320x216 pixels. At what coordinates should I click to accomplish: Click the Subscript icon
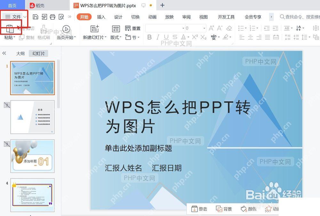click(x=204, y=37)
